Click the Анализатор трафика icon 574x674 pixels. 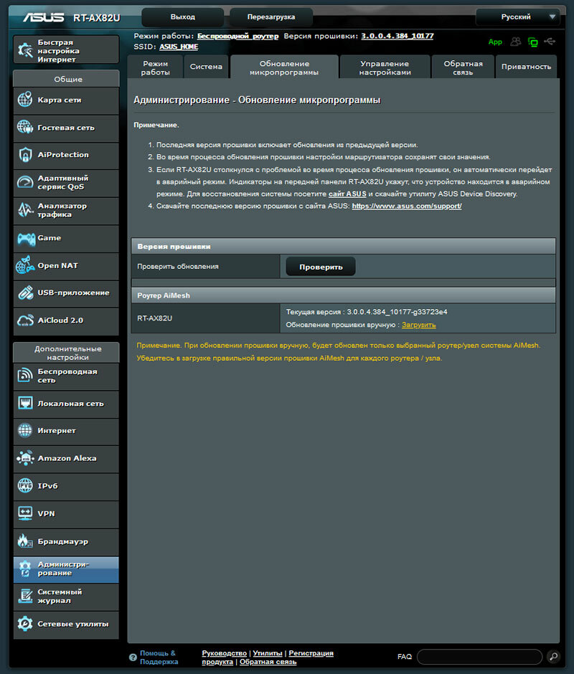pos(25,210)
